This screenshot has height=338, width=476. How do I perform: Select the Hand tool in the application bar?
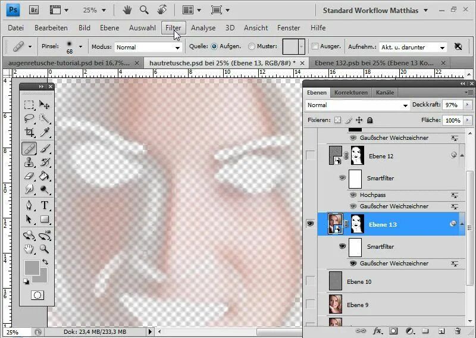[x=127, y=10]
